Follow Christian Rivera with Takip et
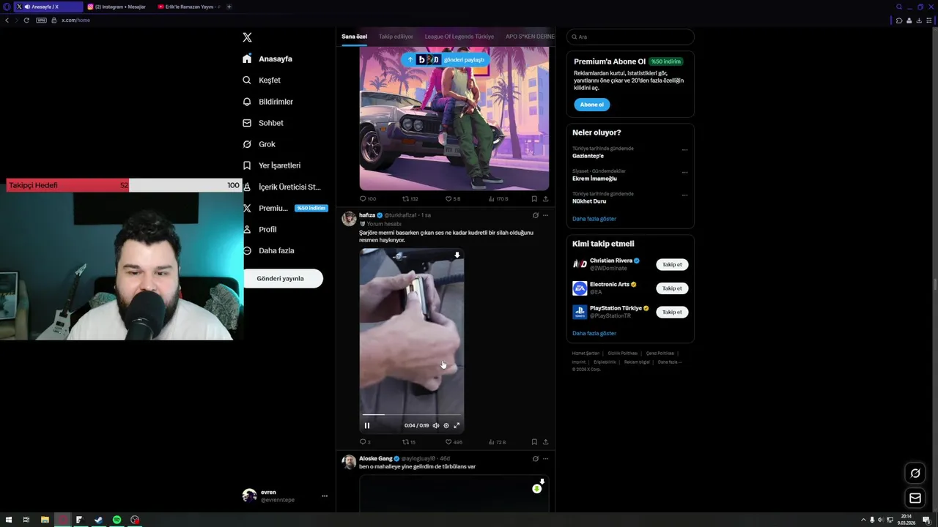Viewport: 938px width, 527px height. [672, 264]
